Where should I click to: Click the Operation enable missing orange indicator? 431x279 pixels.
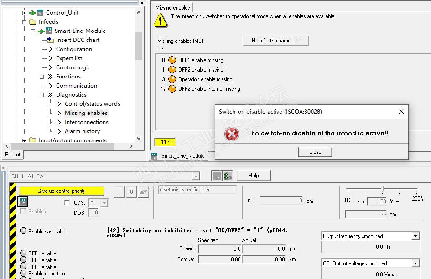coord(172,79)
